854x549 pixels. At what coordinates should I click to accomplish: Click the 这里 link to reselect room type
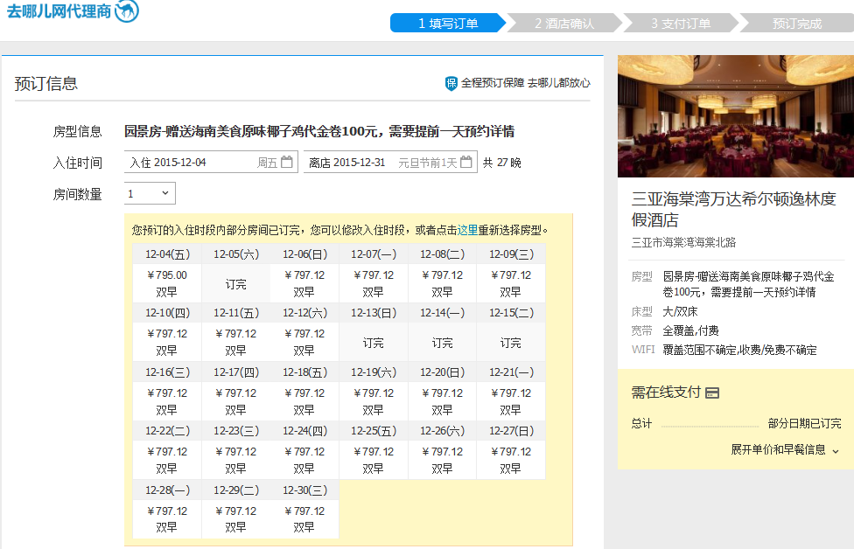[x=468, y=231]
